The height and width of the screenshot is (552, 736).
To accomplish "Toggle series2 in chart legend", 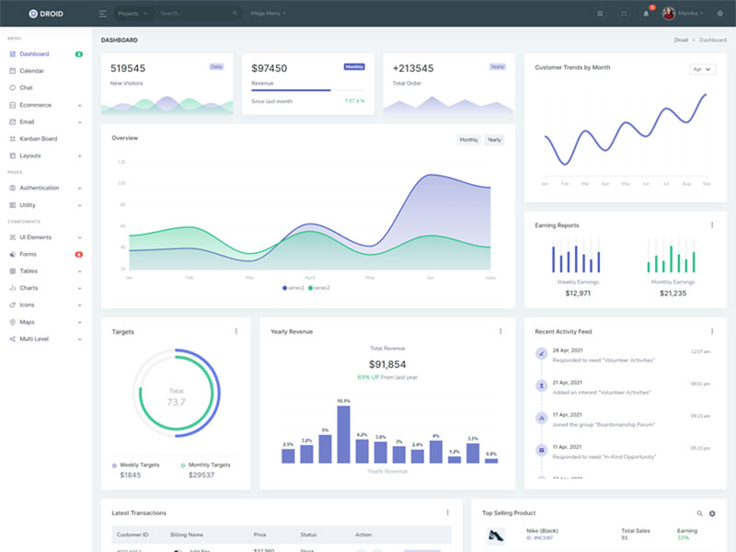I will point(319,288).
